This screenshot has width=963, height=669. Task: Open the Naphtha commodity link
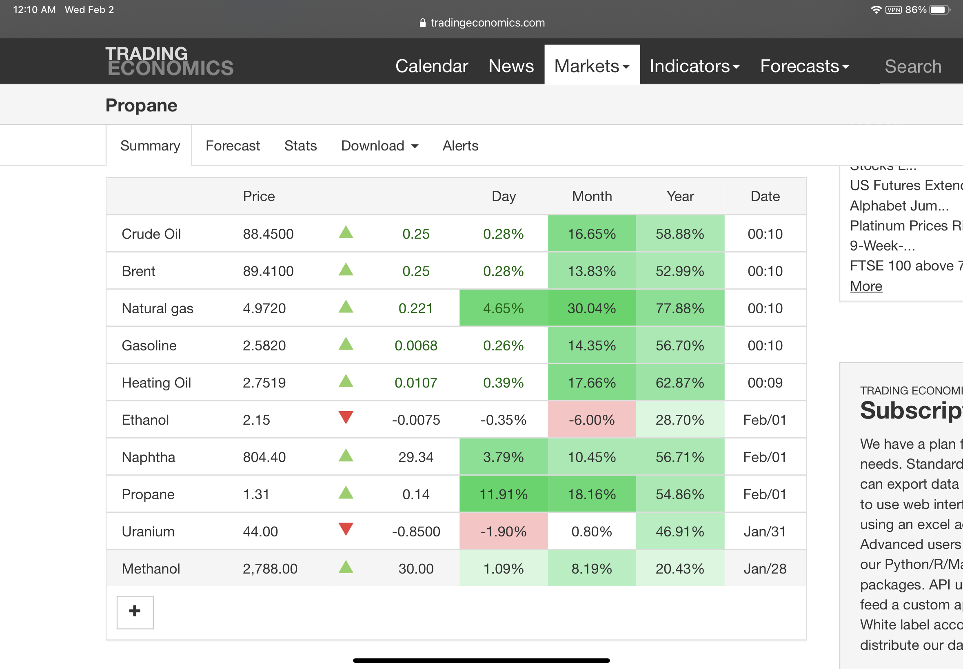point(149,457)
